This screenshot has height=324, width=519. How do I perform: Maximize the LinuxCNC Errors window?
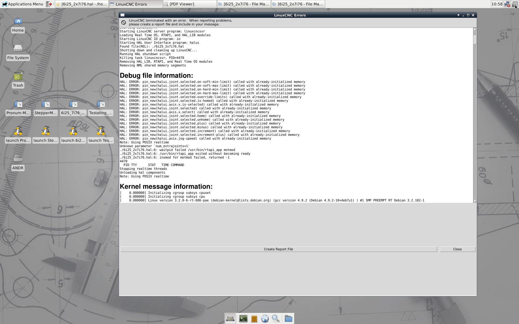pyautogui.click(x=468, y=15)
